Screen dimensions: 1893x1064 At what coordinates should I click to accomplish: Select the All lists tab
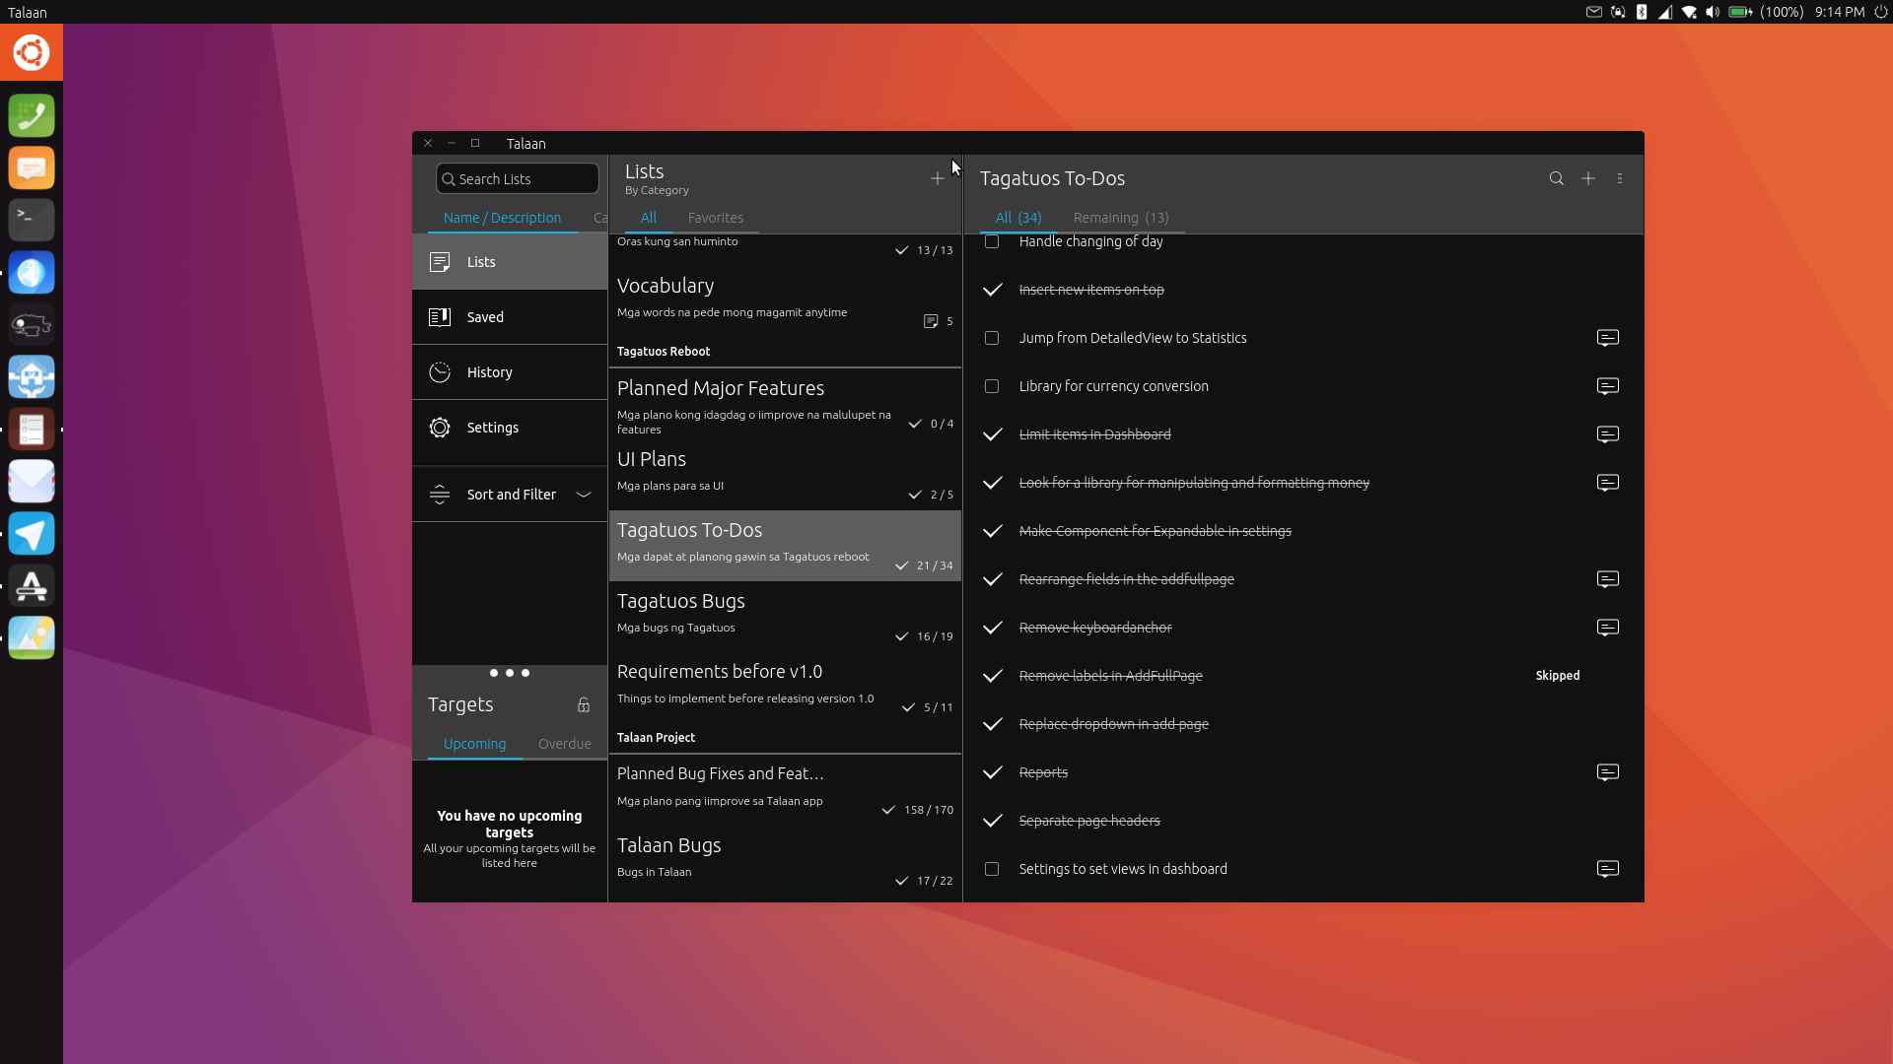tap(649, 218)
